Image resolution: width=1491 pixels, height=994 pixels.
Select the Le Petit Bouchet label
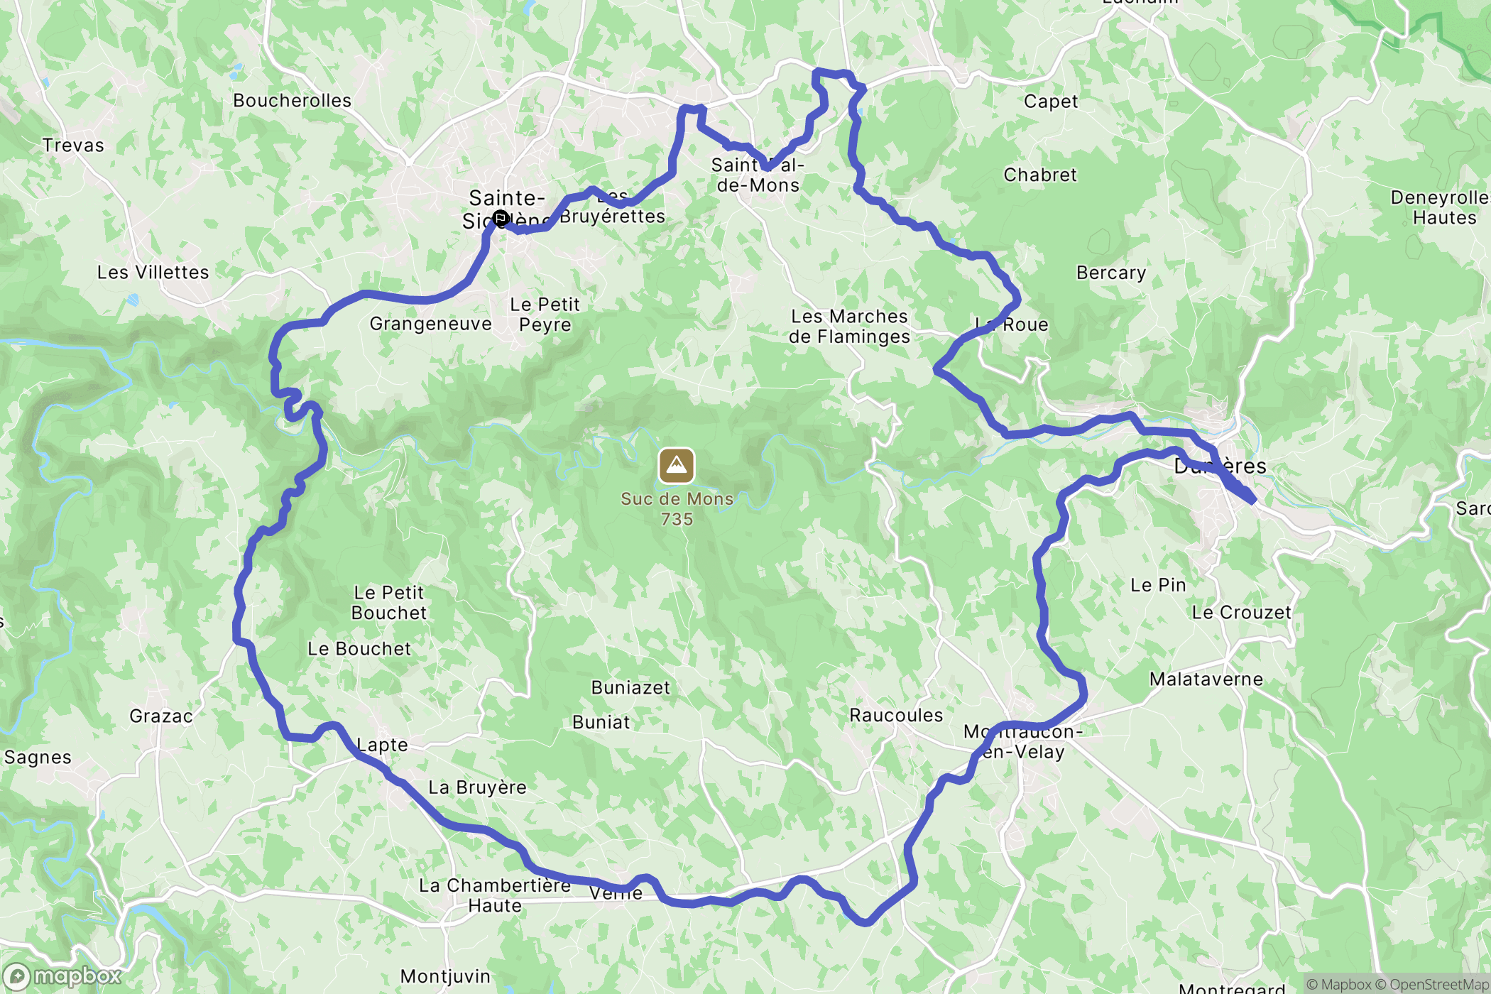click(389, 603)
